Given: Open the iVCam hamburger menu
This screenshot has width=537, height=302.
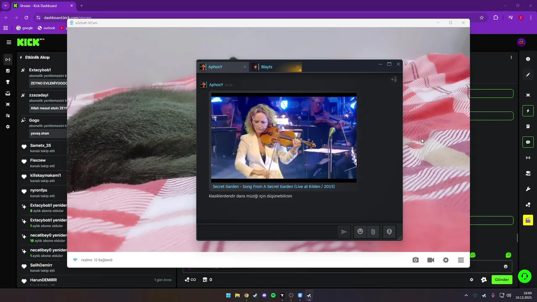Looking at the screenshot, I should [x=461, y=260].
